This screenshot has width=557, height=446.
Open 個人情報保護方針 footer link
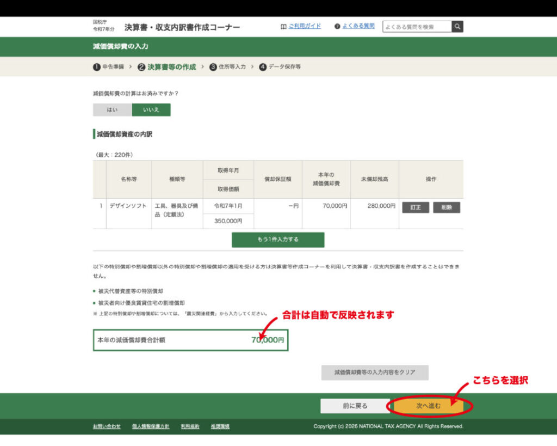(x=151, y=426)
